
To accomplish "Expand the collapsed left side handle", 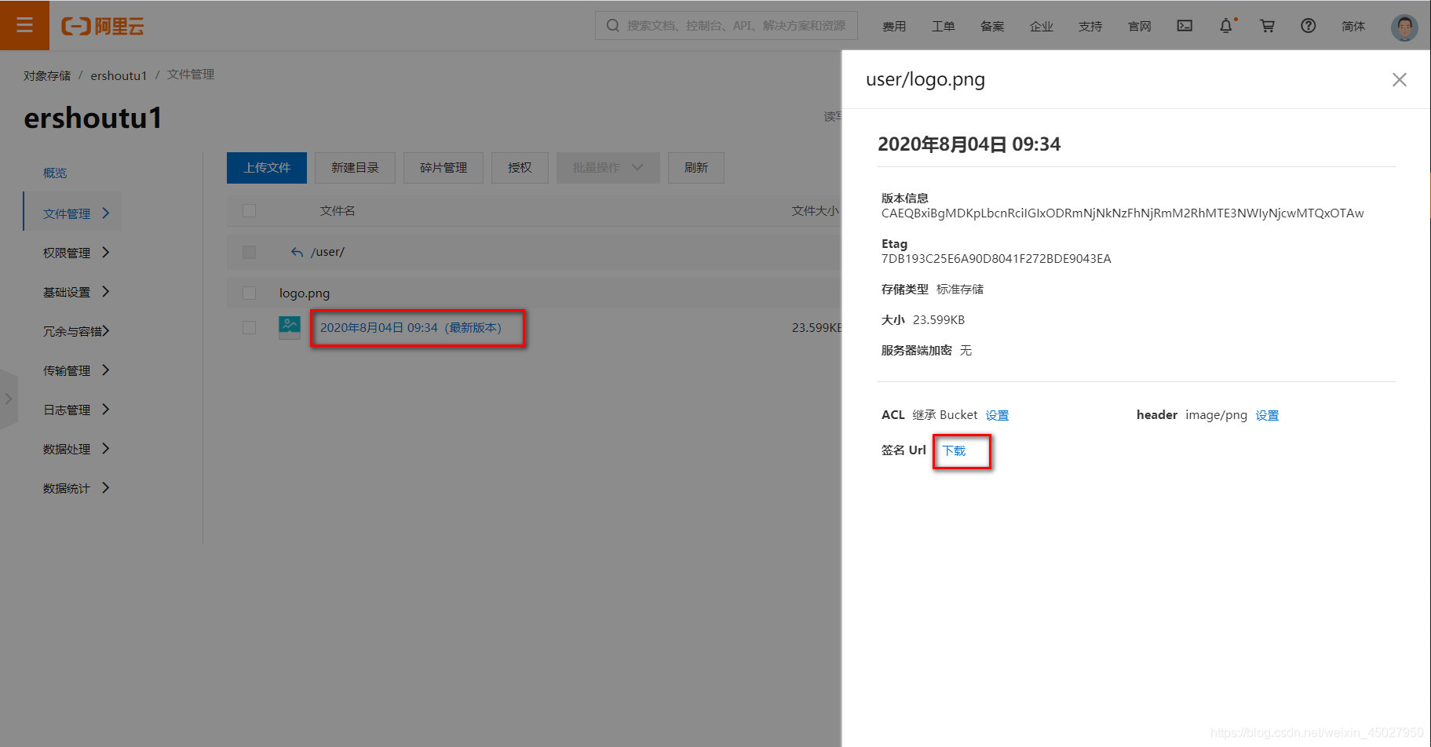I will click(8, 399).
